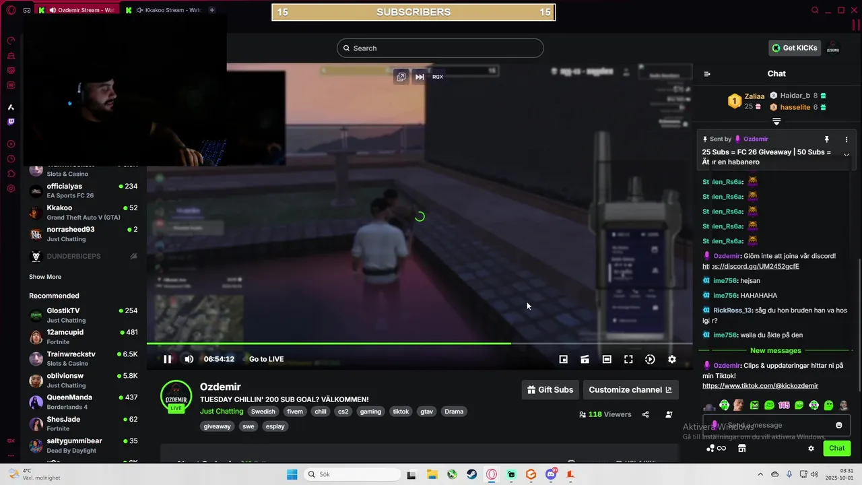Unpin the pinned chat message

click(827, 139)
